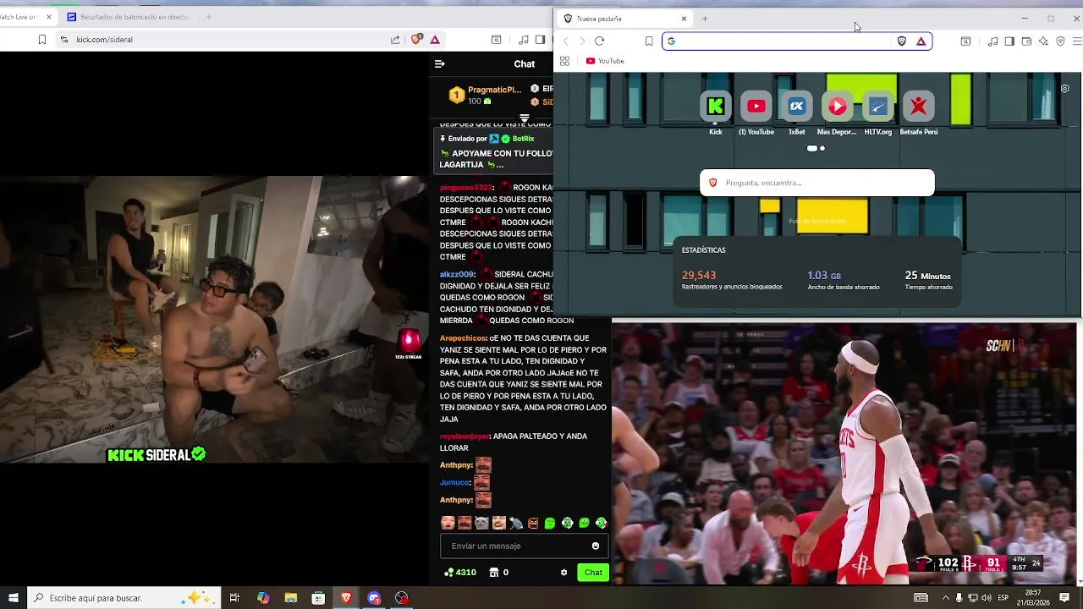Click username Jumuco in chat
Screen dimensions: 1083x609
click(x=454, y=482)
